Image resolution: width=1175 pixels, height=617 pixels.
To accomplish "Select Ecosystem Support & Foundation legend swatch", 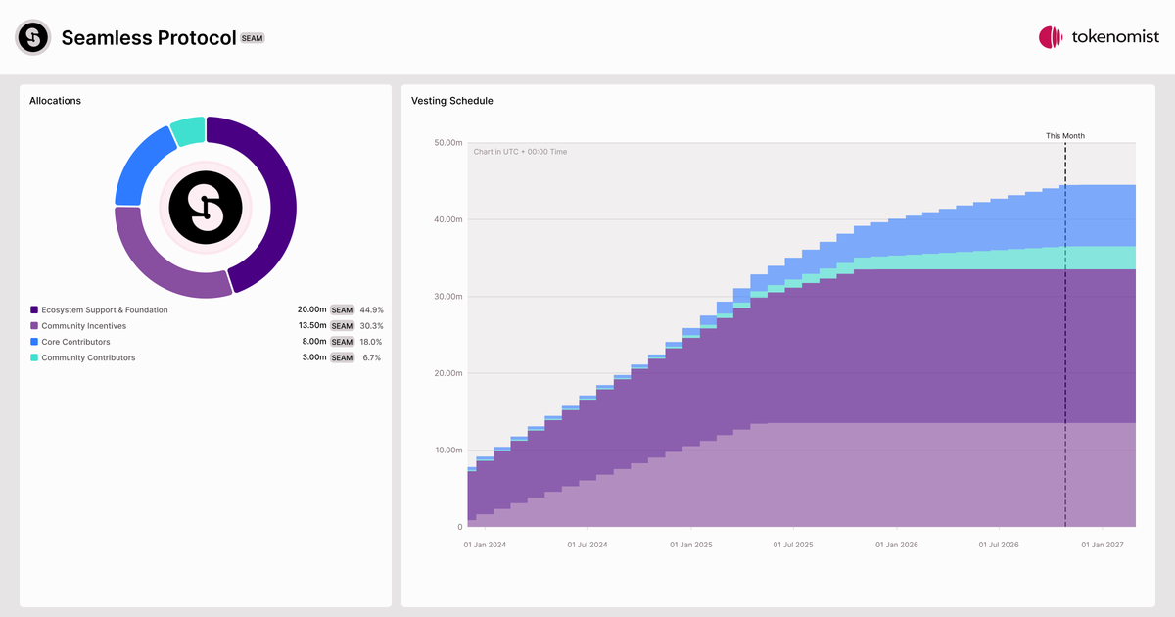I will point(34,310).
